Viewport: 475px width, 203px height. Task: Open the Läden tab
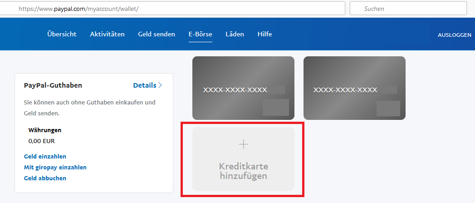pos(235,35)
